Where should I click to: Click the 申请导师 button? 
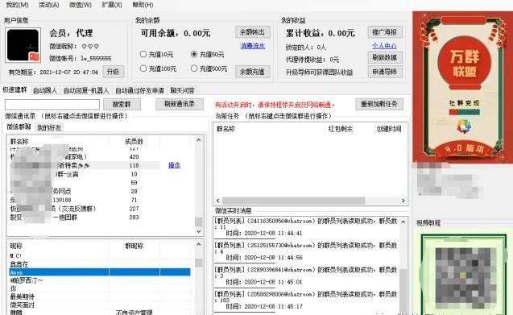[385, 72]
